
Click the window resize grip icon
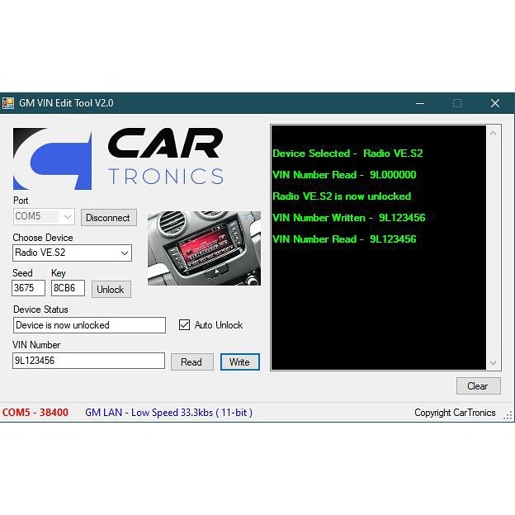pos(508,415)
